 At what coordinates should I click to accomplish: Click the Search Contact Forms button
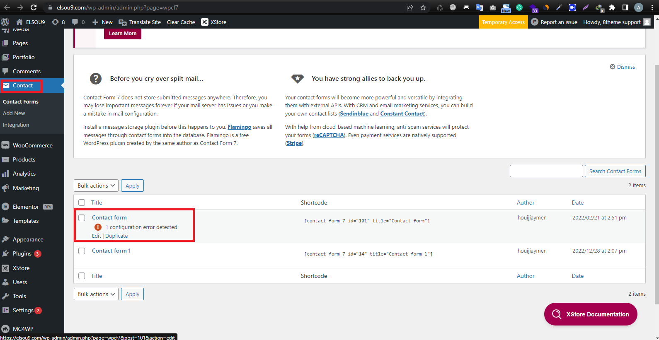point(615,171)
